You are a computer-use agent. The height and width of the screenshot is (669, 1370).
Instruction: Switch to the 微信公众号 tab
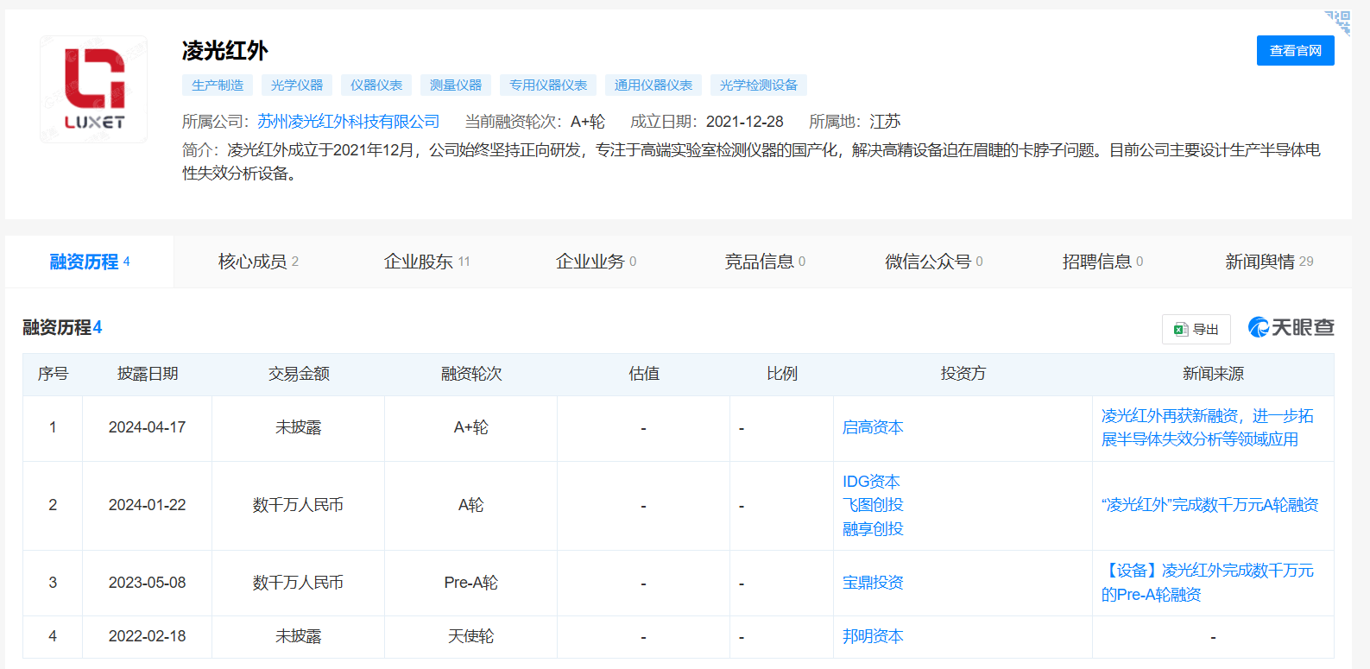(934, 262)
